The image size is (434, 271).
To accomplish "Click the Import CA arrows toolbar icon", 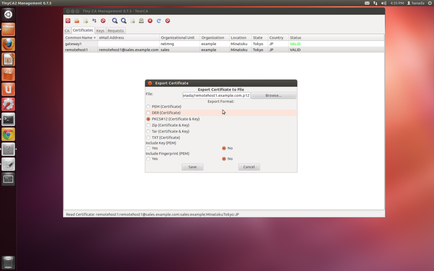I will [x=94, y=21].
